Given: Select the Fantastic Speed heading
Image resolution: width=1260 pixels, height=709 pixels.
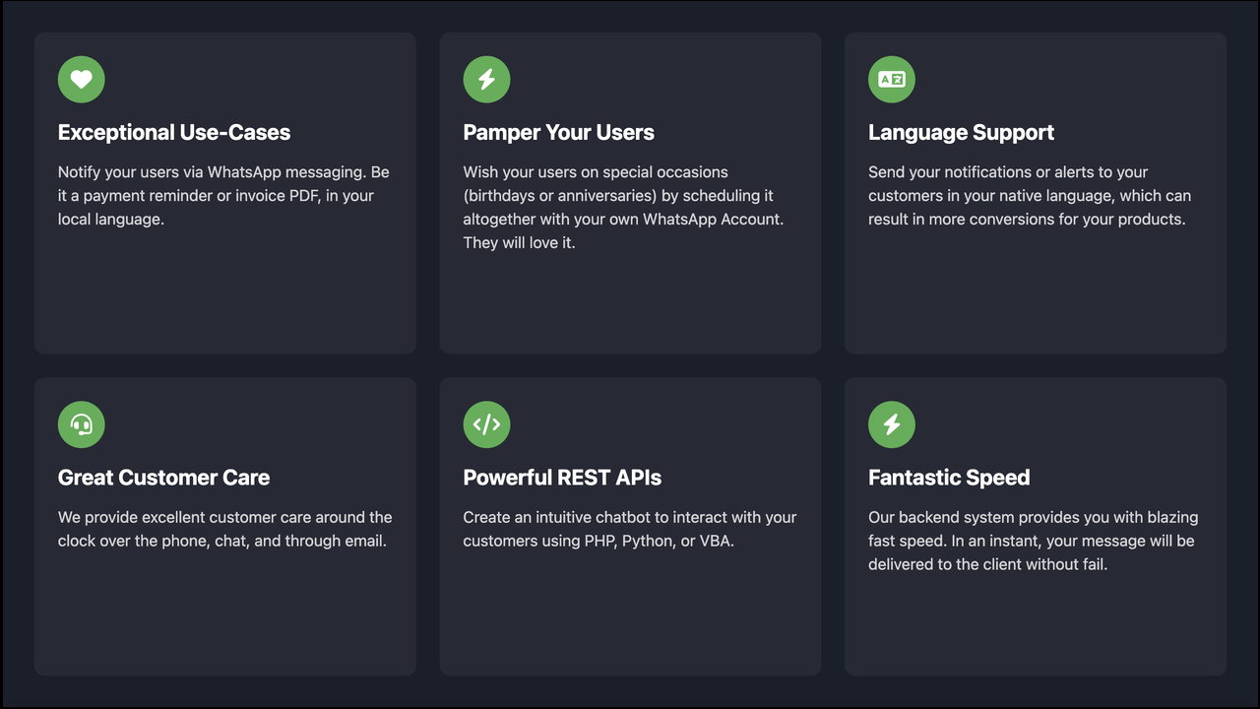Looking at the screenshot, I should pyautogui.click(x=949, y=478).
